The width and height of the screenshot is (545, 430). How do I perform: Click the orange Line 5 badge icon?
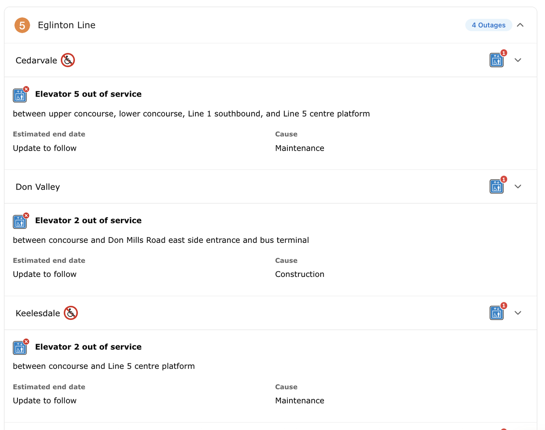coord(22,26)
